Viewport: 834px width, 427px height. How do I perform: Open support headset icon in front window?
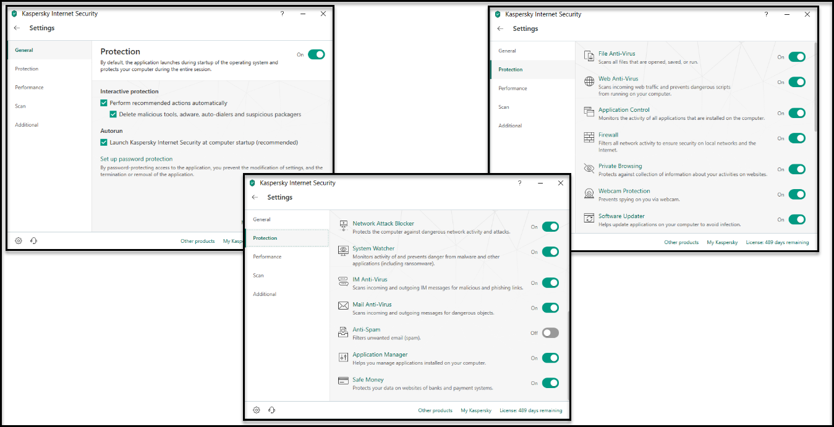click(272, 410)
